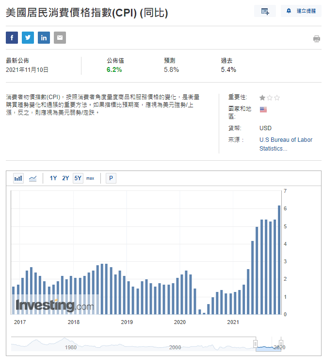Click the left handle of range slider

[x=256, y=344]
